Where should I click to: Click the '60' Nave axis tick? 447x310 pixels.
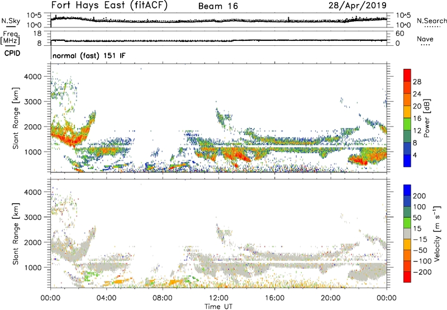(x=400, y=34)
